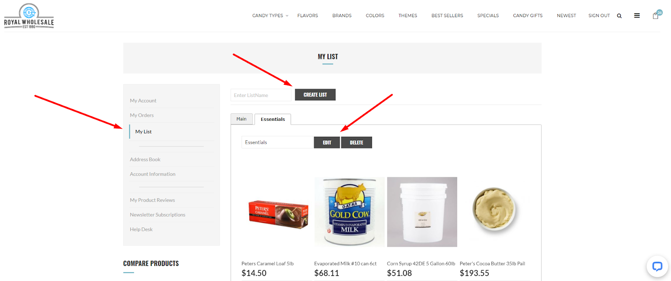The width and height of the screenshot is (671, 281).
Task: Switch to the Main list tab
Action: coord(242,119)
